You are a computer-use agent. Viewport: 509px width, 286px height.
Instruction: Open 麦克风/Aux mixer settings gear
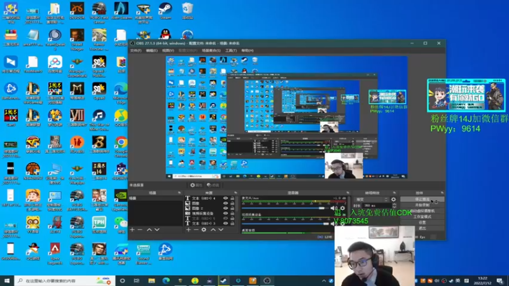[x=342, y=208]
